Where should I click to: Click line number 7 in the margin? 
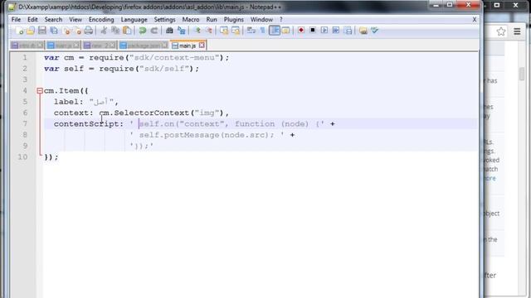25,123
